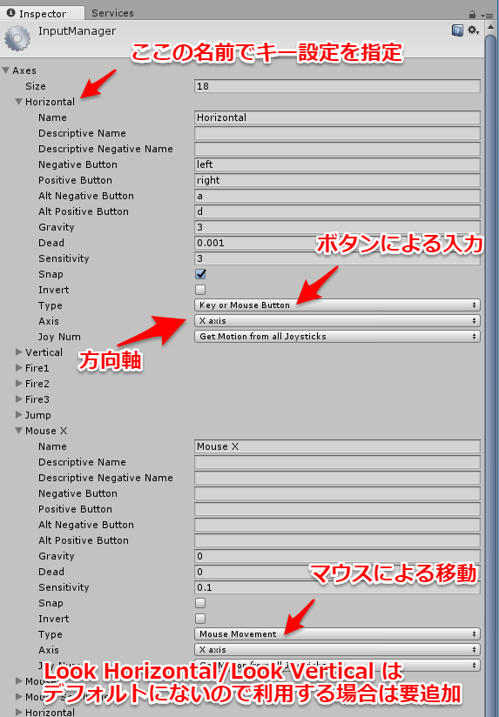Toggle the Snap checkbox under Mouse X
This screenshot has width=499, height=717.
point(200,603)
